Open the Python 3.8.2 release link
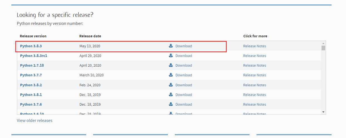346x138 pixels. 31,85
